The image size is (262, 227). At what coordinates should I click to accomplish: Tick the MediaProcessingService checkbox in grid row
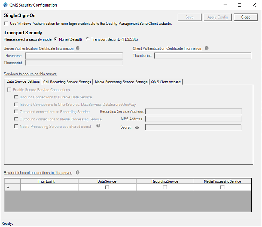coord(222,187)
